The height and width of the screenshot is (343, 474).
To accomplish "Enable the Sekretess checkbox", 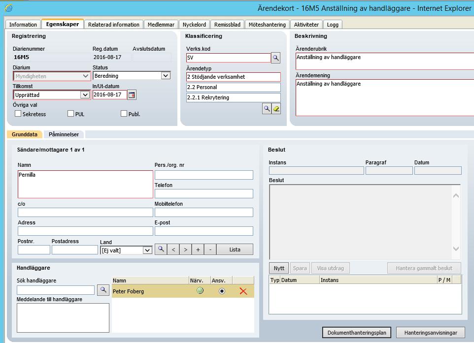I will point(18,114).
